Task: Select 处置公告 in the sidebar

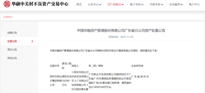Action: coord(12,41)
